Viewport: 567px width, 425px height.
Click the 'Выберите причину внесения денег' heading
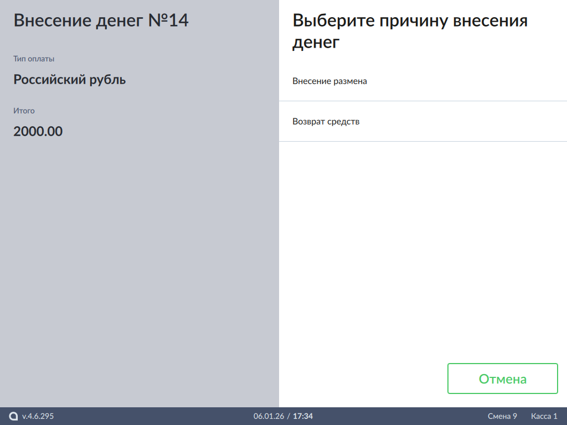(x=410, y=31)
